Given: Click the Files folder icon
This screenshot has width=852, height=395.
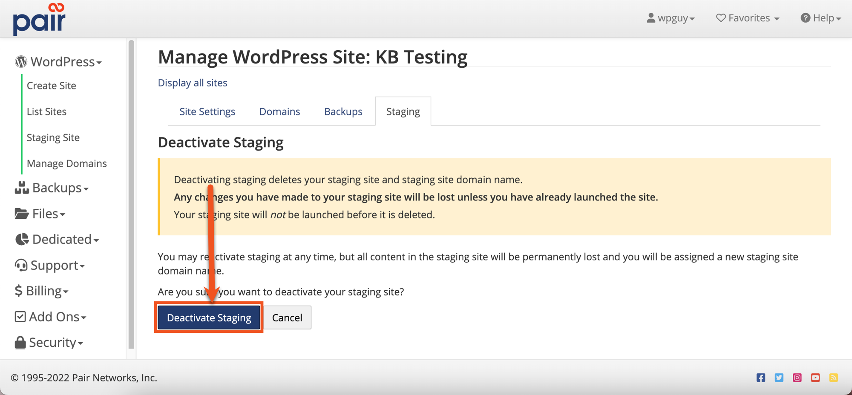Looking at the screenshot, I should point(21,214).
